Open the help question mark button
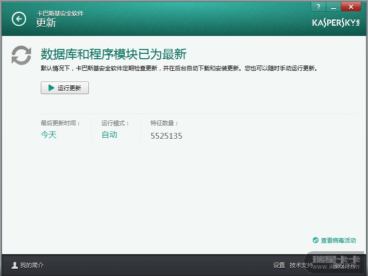 [318, 7]
